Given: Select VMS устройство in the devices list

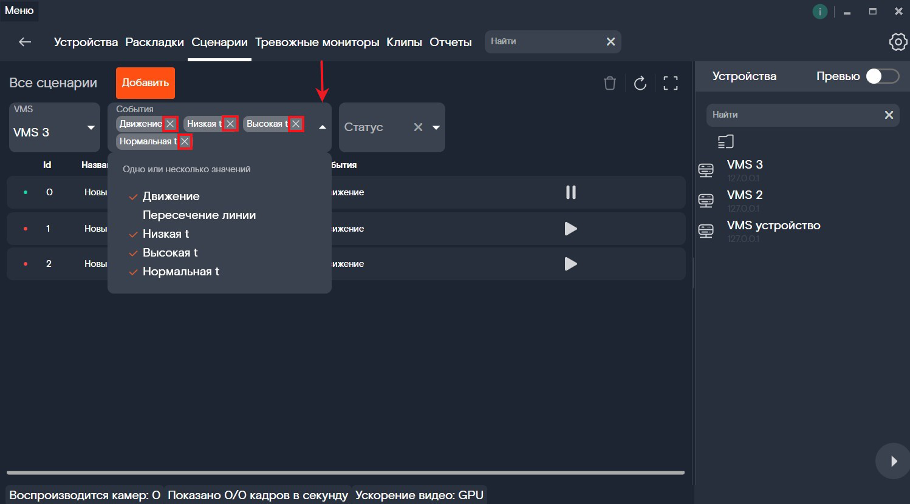Looking at the screenshot, I should [773, 225].
